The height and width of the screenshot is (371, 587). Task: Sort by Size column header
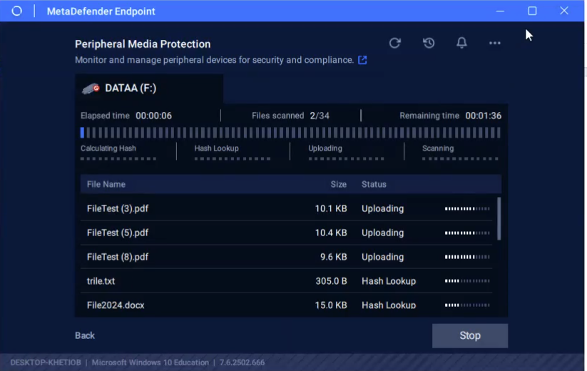tap(338, 184)
